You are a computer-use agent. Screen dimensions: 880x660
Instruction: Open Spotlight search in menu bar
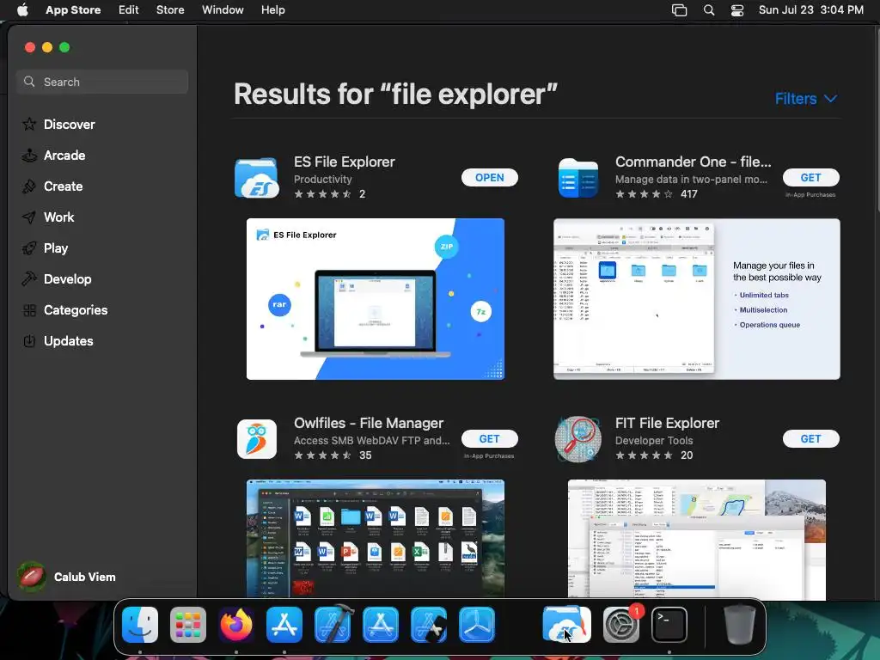point(709,10)
